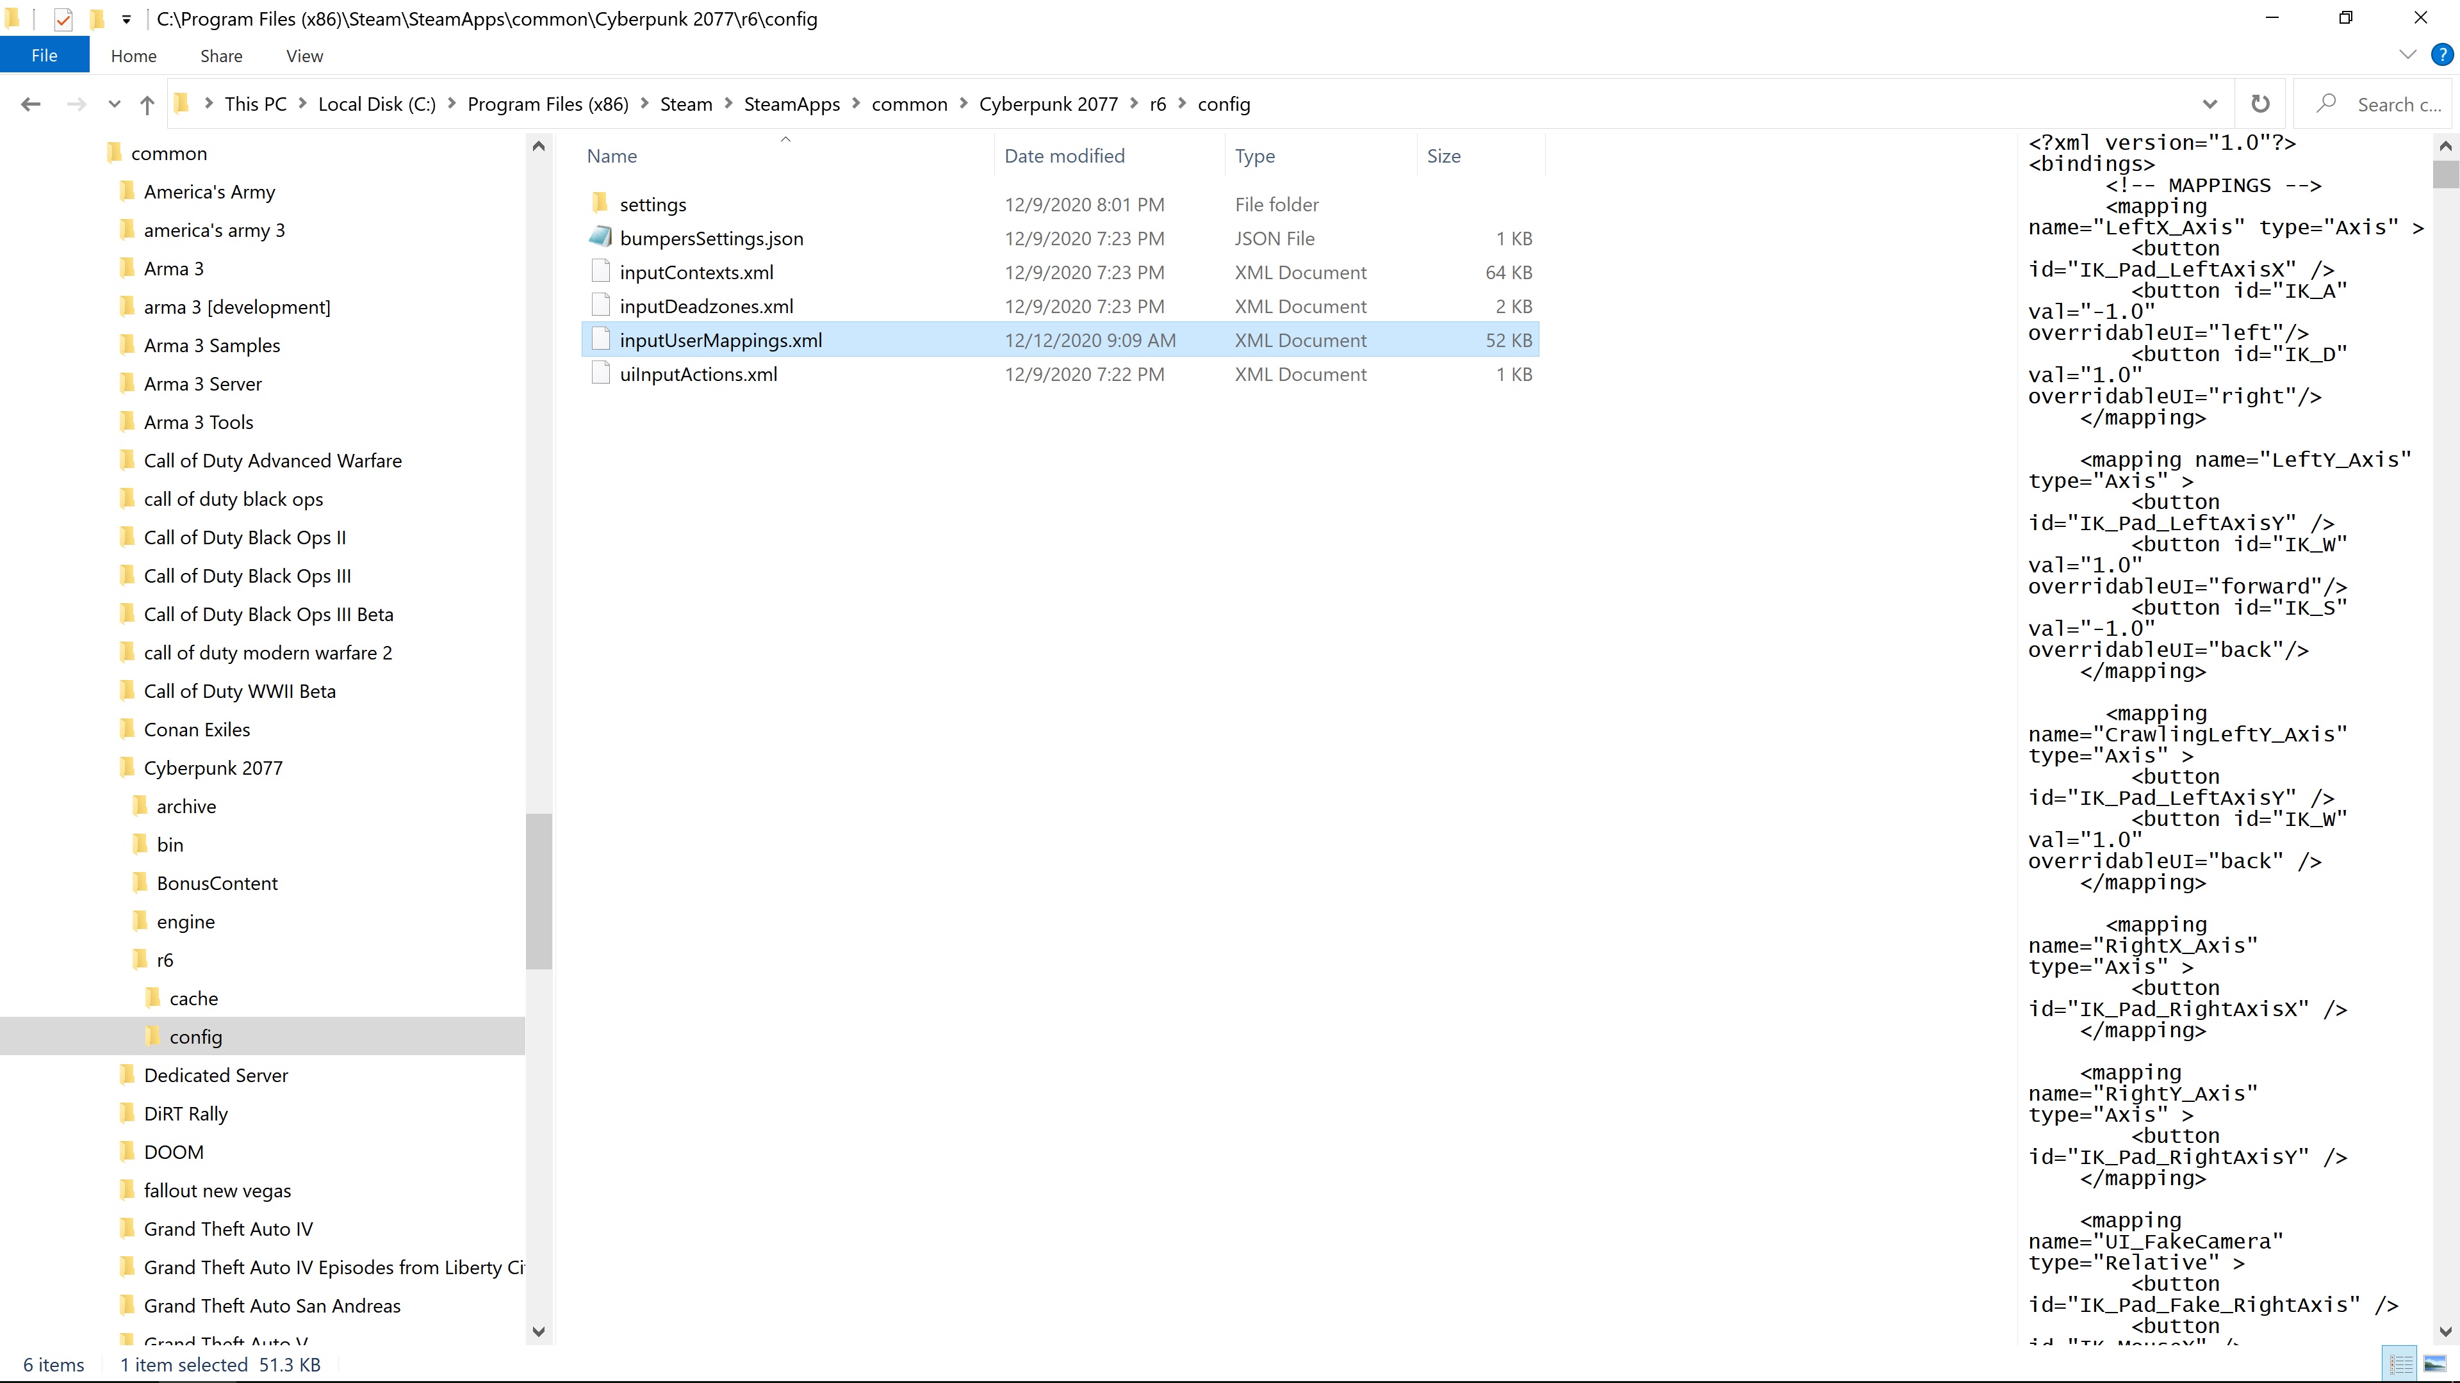The height and width of the screenshot is (1383, 2460).
Task: Click the navigation pane scrollbar thumb
Action: [539, 891]
